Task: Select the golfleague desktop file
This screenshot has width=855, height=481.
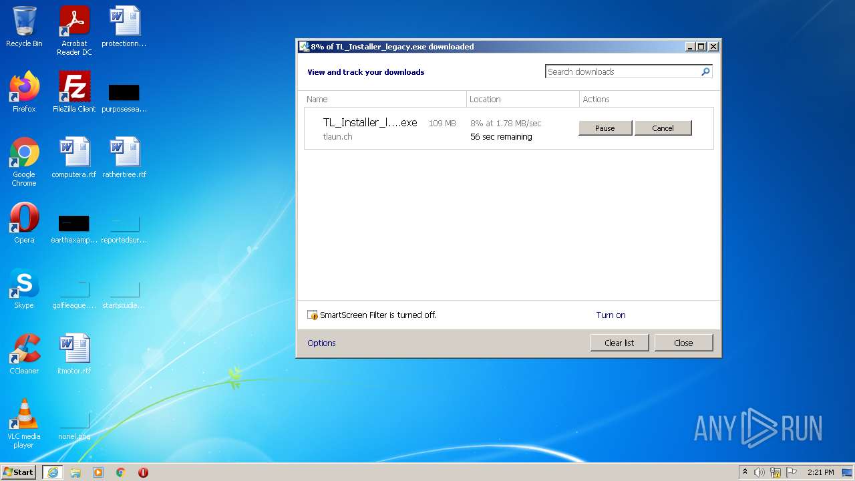Action: (x=74, y=294)
